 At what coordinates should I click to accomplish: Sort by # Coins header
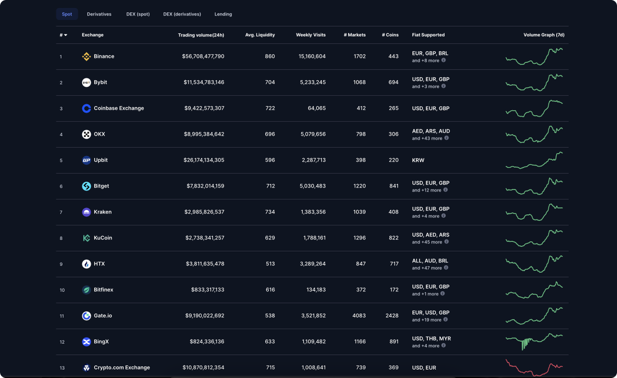390,35
